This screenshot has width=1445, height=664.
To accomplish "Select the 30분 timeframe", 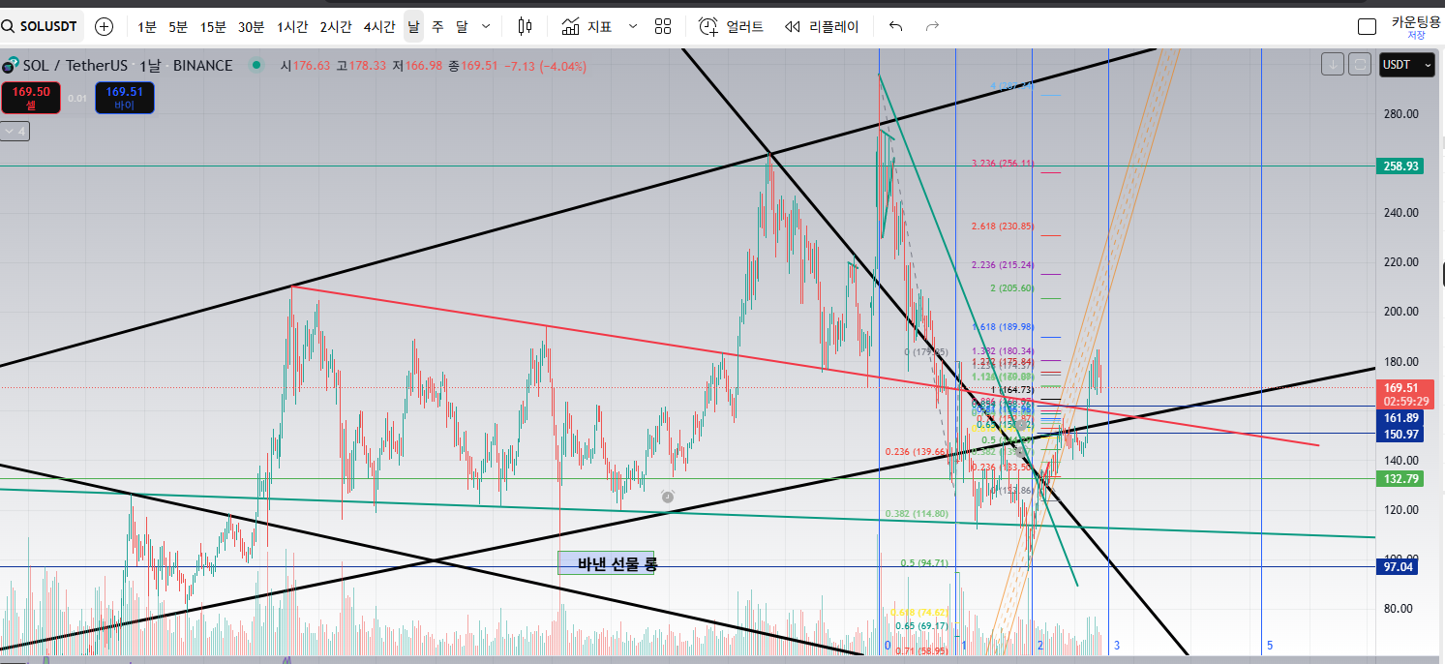I will [252, 26].
